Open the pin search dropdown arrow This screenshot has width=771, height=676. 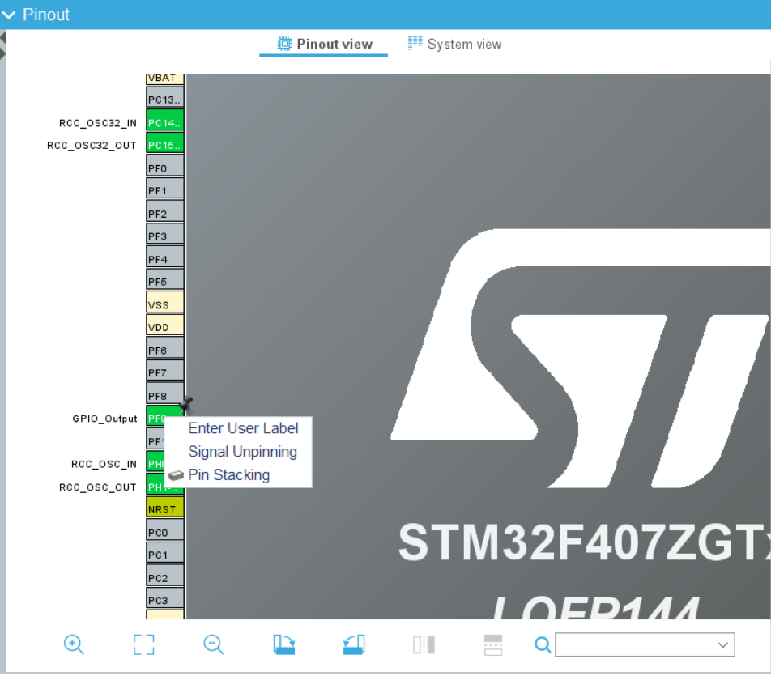coord(722,644)
